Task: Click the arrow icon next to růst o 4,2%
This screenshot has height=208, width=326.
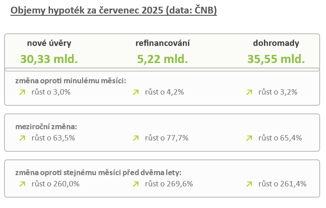Action: [x=136, y=92]
